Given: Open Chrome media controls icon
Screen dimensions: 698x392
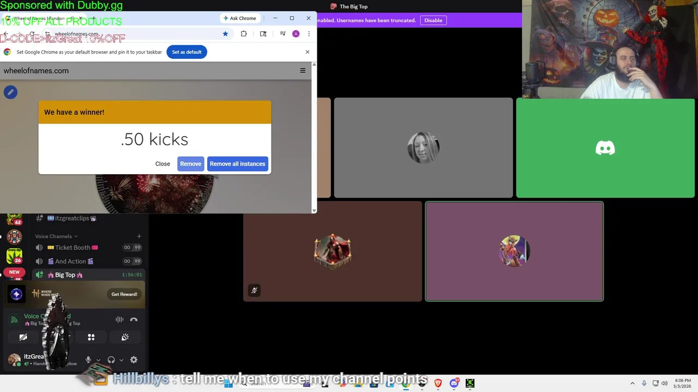Looking at the screenshot, I should pyautogui.click(x=282, y=34).
